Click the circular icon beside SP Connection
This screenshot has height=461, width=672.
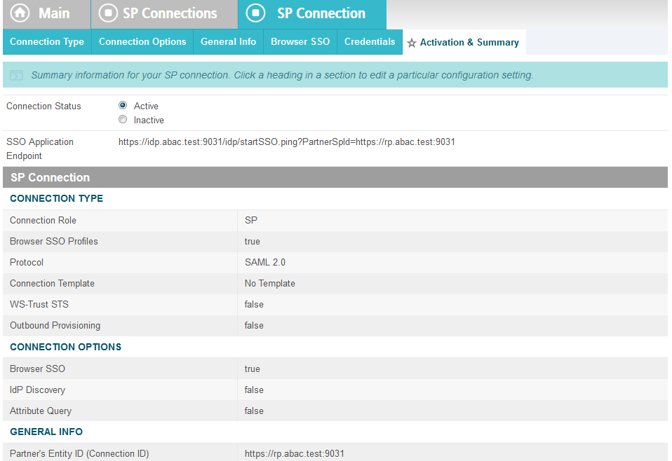pos(255,13)
